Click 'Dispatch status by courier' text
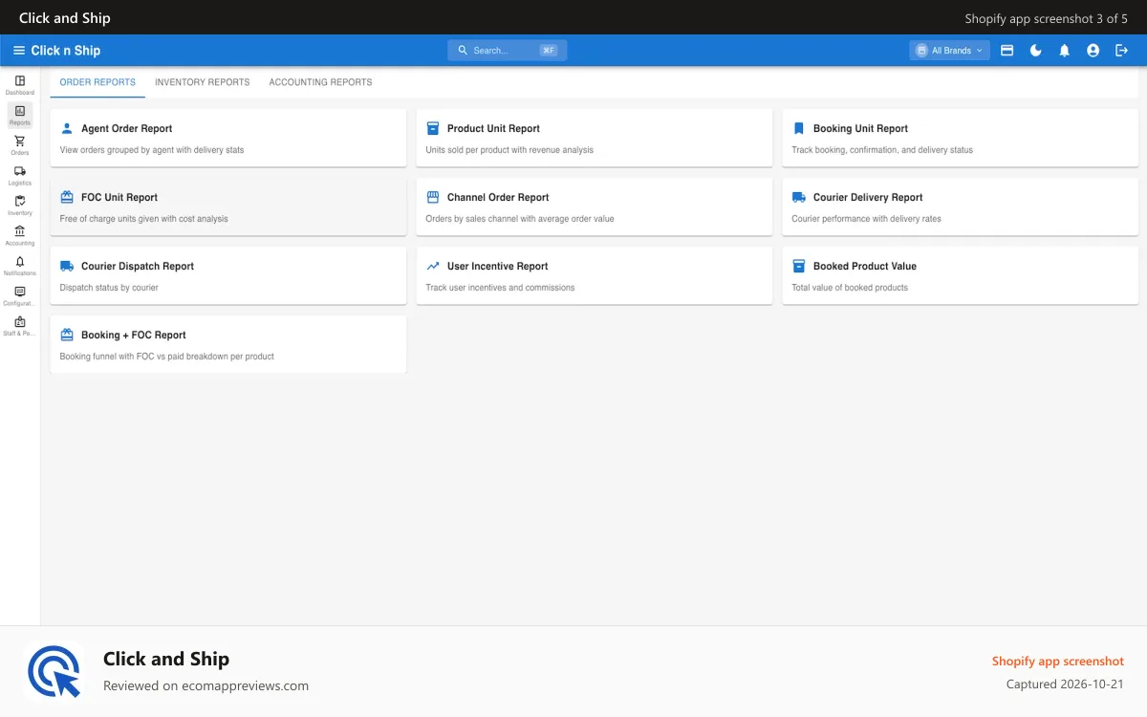Viewport: 1147px width, 717px height. click(109, 288)
